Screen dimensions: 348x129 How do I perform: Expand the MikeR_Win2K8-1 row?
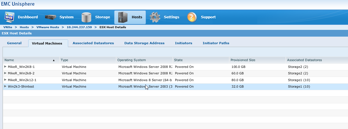click(5, 67)
